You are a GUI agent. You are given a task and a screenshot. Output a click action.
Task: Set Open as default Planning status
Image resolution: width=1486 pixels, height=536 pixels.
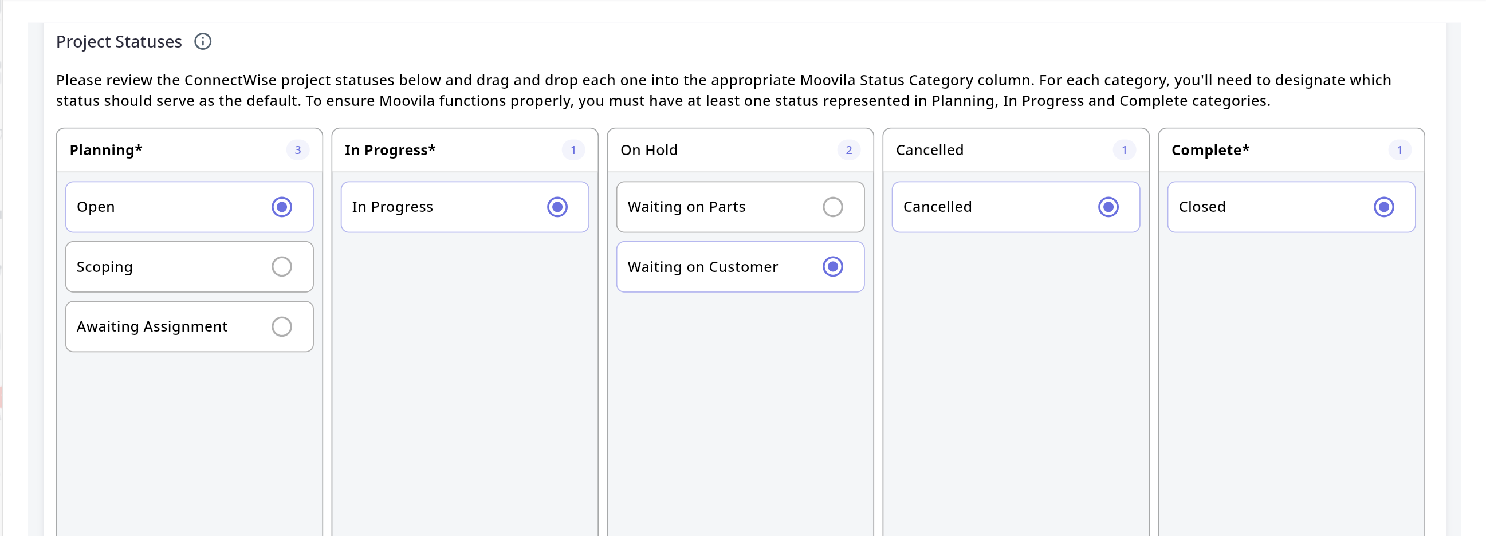[281, 207]
